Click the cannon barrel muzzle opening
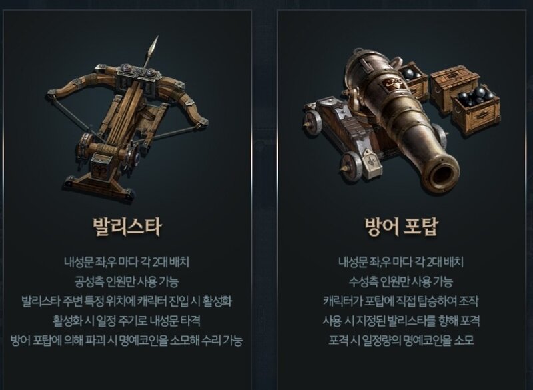The height and width of the screenshot is (390, 533). point(442,177)
